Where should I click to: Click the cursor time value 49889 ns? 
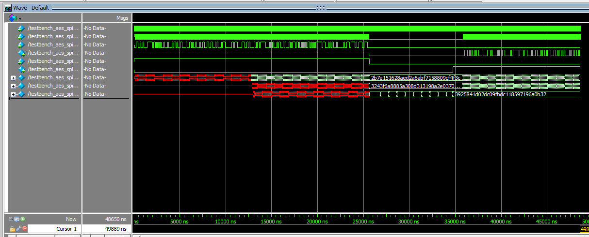click(116, 229)
